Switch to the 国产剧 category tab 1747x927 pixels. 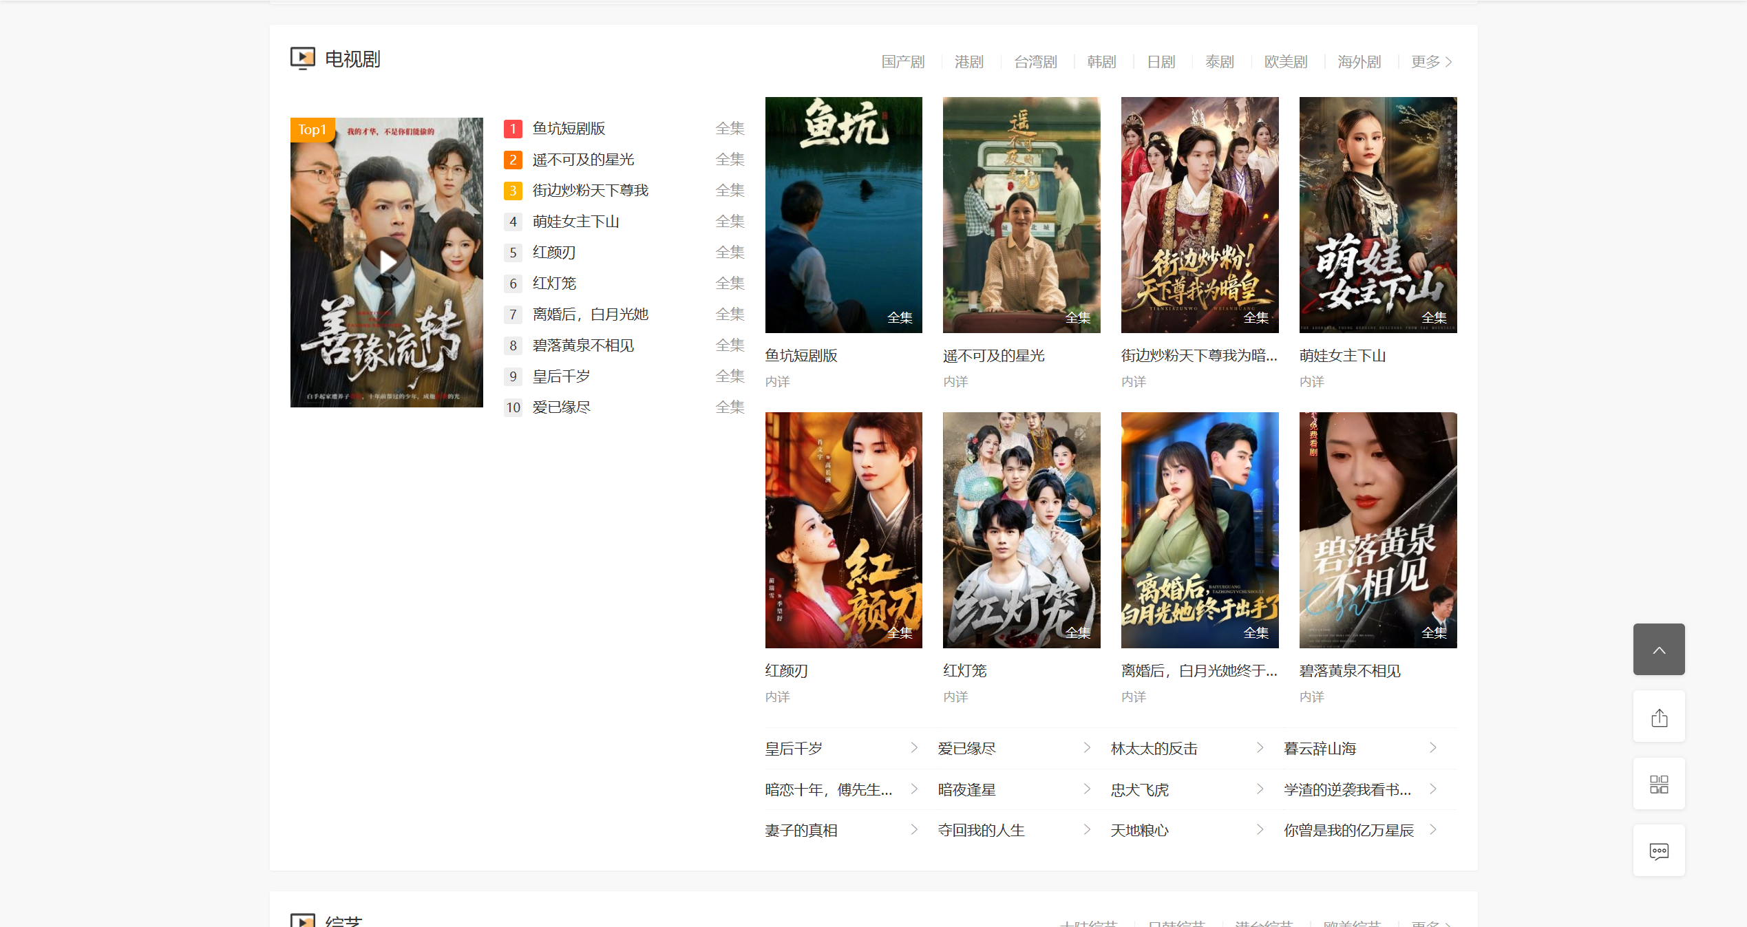click(902, 62)
